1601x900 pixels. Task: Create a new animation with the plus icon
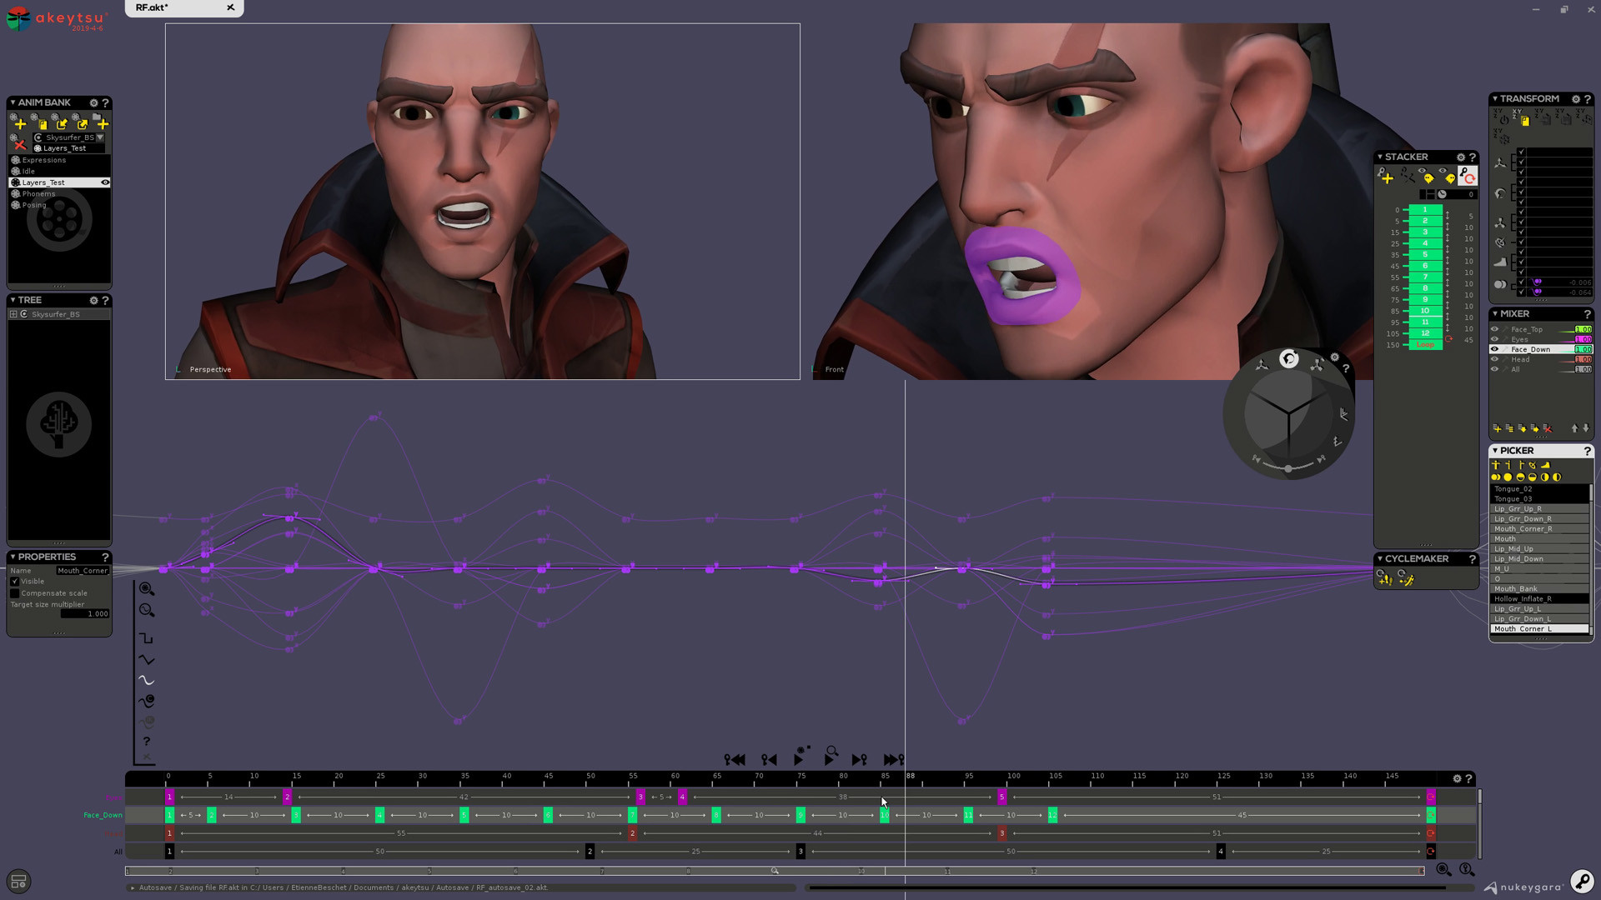point(20,123)
